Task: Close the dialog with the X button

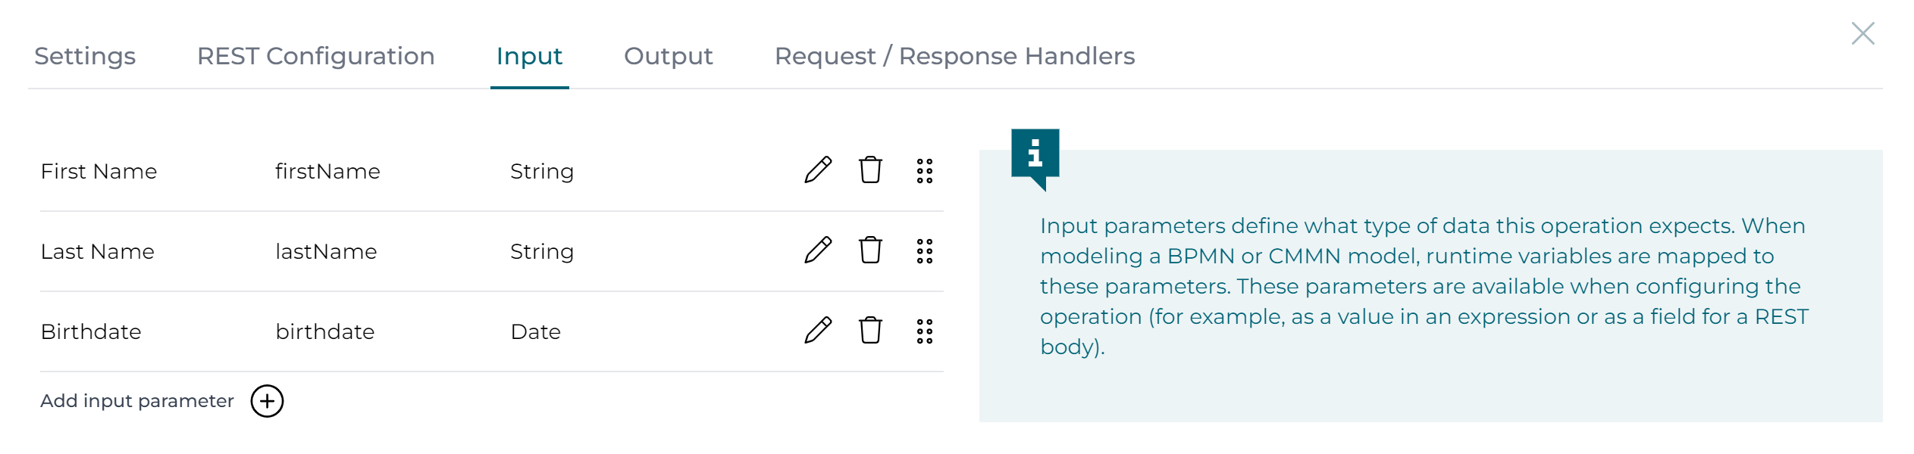Action: [1862, 33]
